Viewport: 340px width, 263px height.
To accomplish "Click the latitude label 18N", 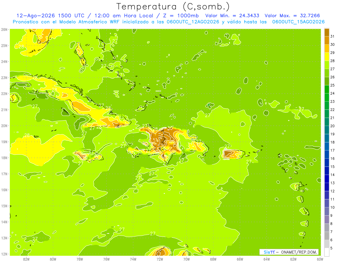I will (4, 158).
